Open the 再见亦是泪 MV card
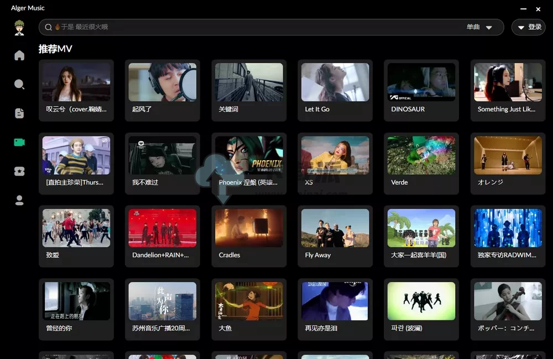553x359 pixels. 335,309
